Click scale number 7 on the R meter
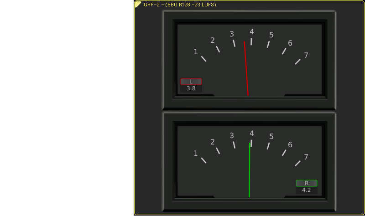 (306, 157)
